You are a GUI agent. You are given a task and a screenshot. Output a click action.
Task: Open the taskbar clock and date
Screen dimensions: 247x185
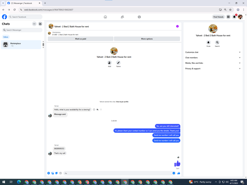click(x=234, y=182)
